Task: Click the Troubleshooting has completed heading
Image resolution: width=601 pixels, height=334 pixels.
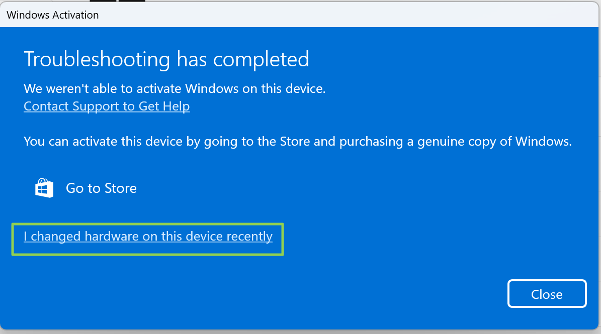Action: click(166, 59)
